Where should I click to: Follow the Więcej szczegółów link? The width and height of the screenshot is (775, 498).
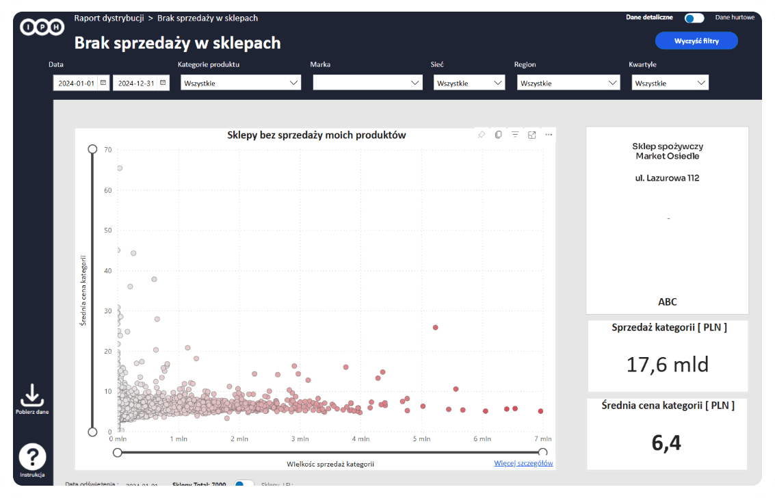(x=523, y=463)
